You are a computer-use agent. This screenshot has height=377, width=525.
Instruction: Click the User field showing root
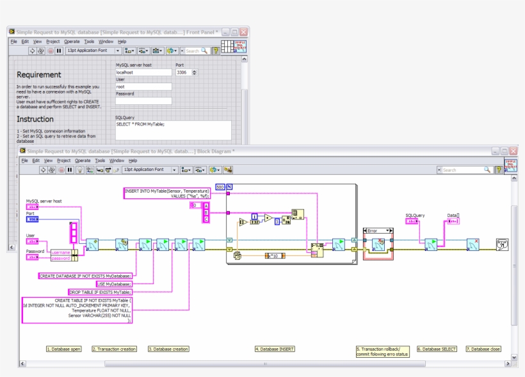click(143, 86)
